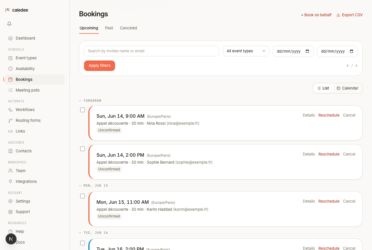
Task: Click the List view lines icon
Action: coord(319,88)
